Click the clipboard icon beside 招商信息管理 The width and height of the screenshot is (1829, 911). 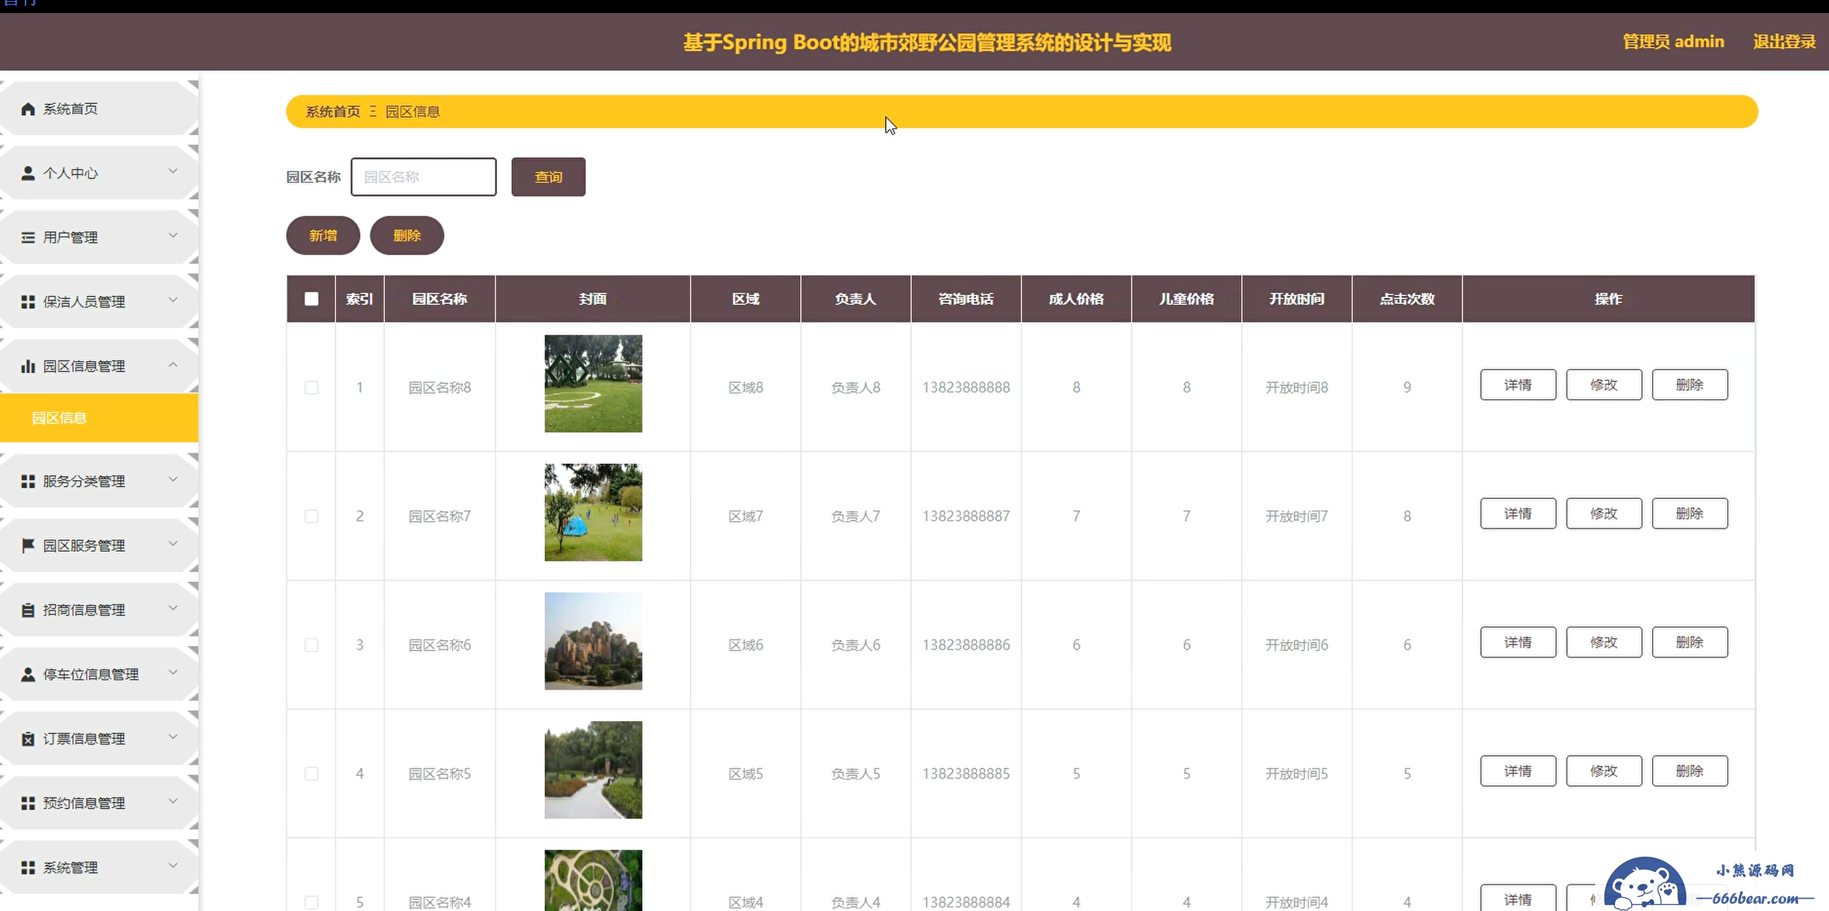click(27, 610)
